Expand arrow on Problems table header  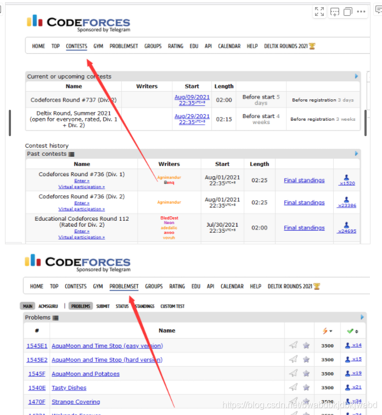click(x=362, y=317)
